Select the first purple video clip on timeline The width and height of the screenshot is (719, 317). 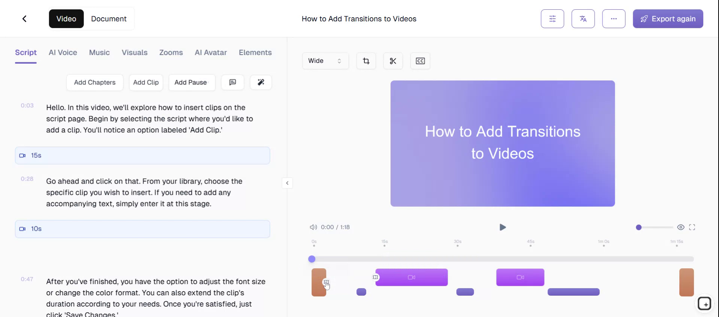412,277
